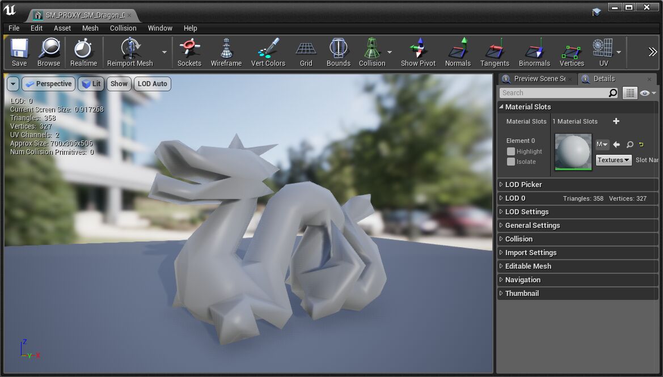This screenshot has width=663, height=377.
Task: Check the Isolate checkbox
Action: [x=511, y=162]
